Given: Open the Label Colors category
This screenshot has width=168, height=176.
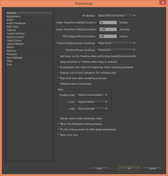Looking at the screenshot, I should (29, 40).
